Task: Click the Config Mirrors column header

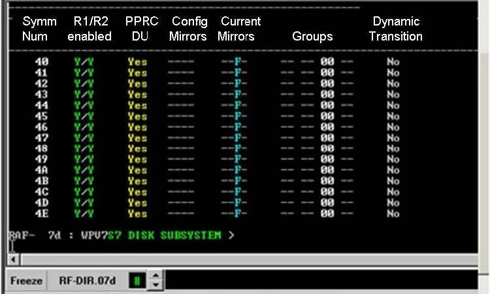Action: 188,29
